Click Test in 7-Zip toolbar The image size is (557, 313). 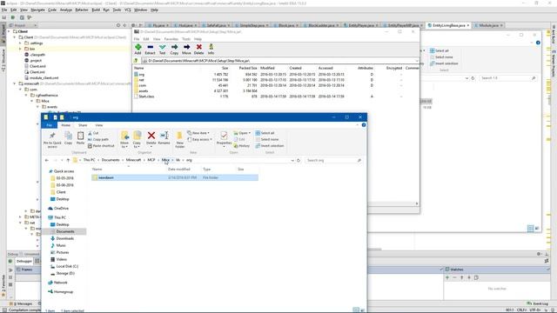click(x=163, y=49)
